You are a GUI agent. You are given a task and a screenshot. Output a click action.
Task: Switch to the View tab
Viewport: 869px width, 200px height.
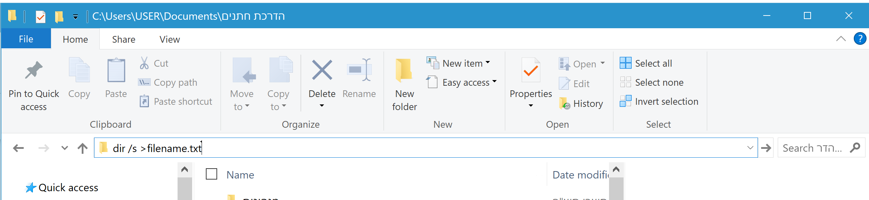169,40
